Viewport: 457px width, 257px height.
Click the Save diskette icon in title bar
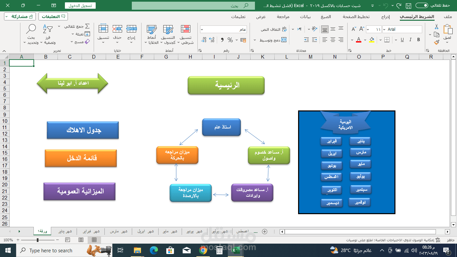[408, 6]
